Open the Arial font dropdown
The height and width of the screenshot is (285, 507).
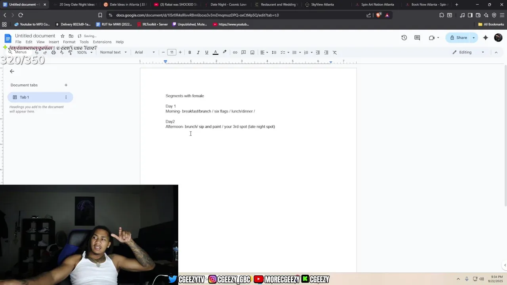click(x=145, y=52)
